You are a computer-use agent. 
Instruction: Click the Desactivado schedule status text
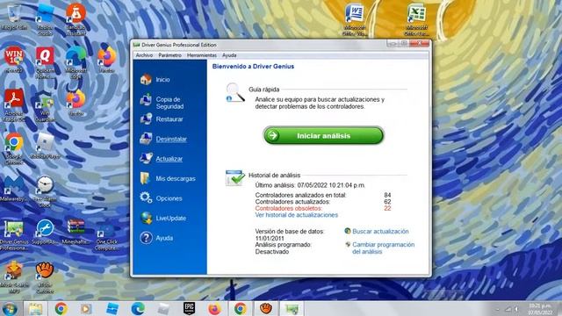(272, 252)
